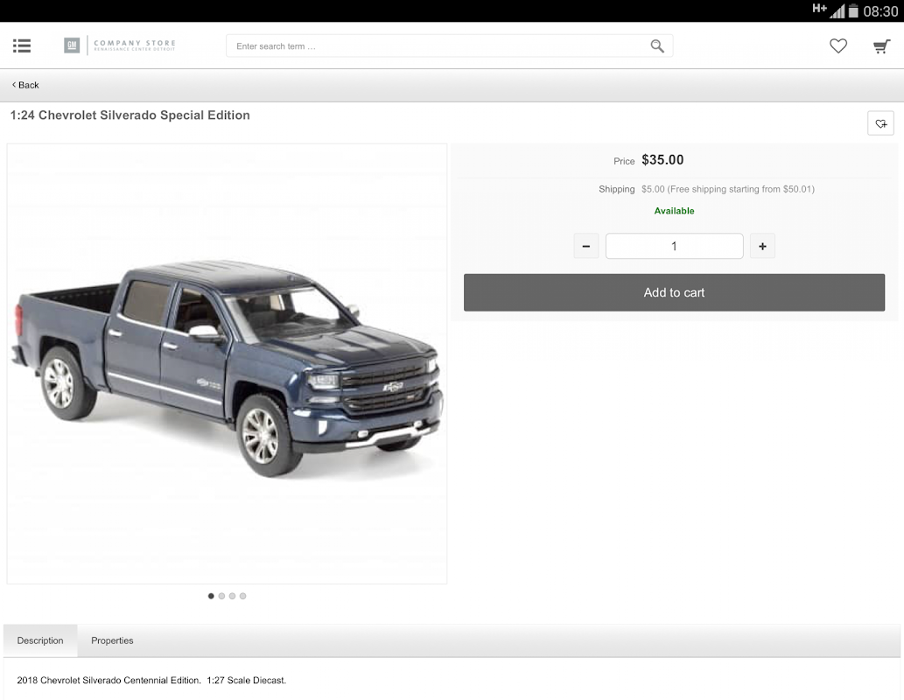
Task: Switch to the Properties tab
Action: (112, 640)
